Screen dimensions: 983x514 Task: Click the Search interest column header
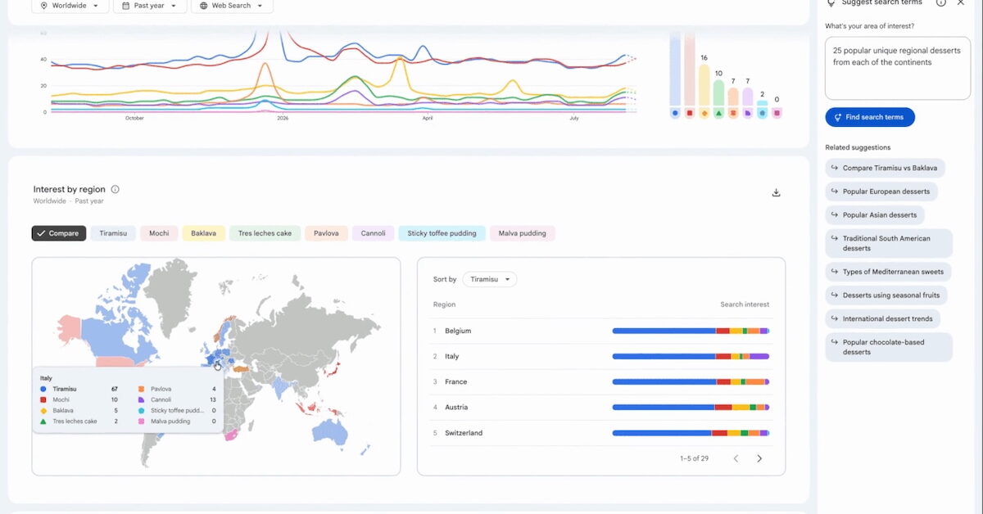[x=745, y=304]
